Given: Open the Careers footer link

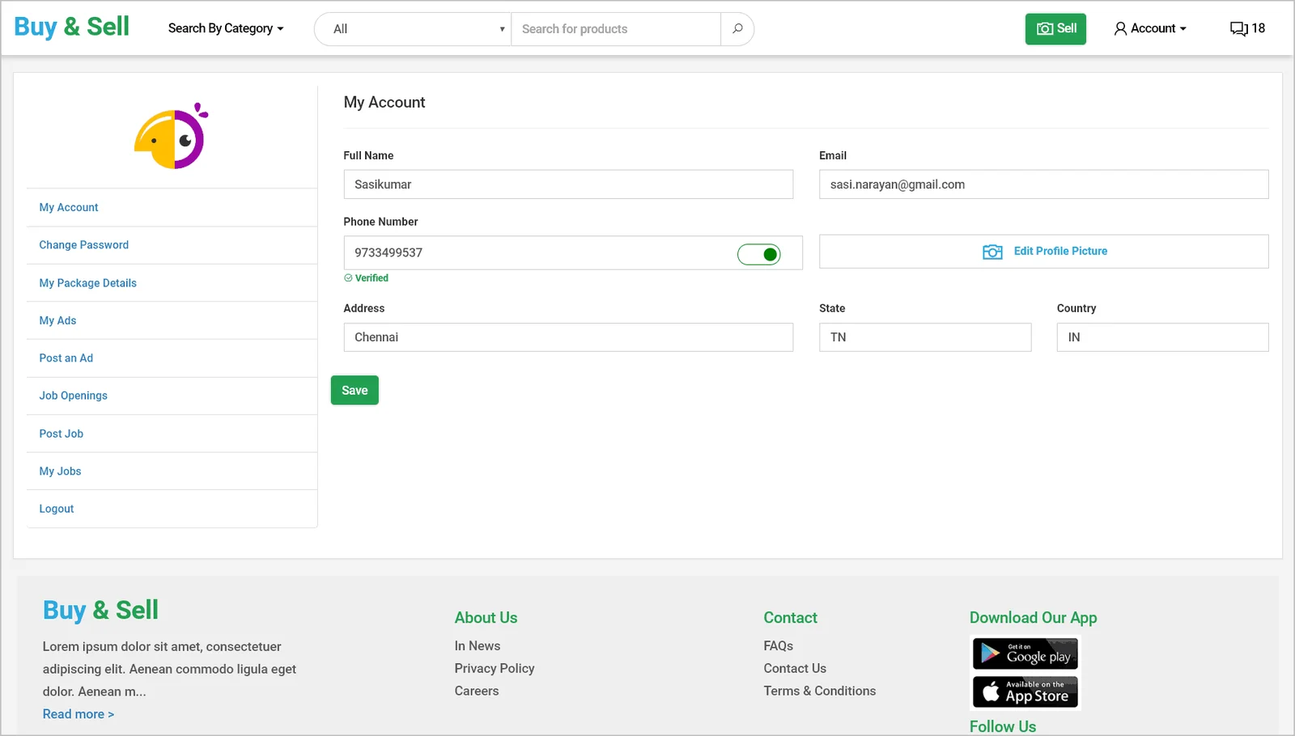Looking at the screenshot, I should (477, 691).
